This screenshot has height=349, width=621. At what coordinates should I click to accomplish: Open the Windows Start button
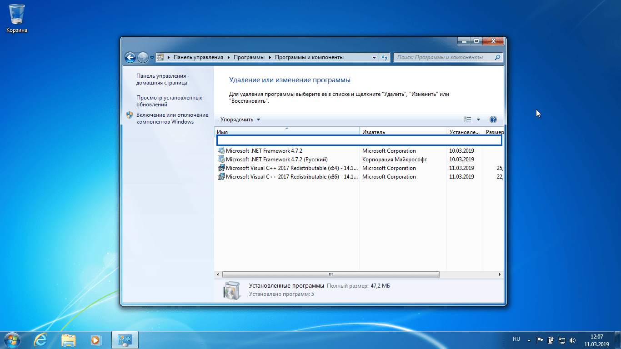point(11,339)
